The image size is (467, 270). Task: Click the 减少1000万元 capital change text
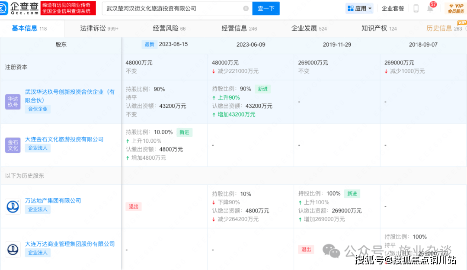(x=407, y=71)
